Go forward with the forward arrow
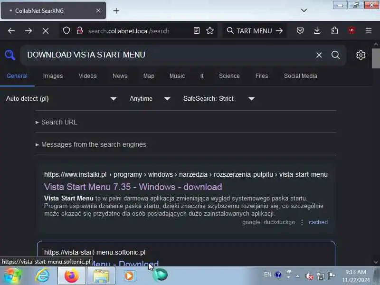 [28, 31]
